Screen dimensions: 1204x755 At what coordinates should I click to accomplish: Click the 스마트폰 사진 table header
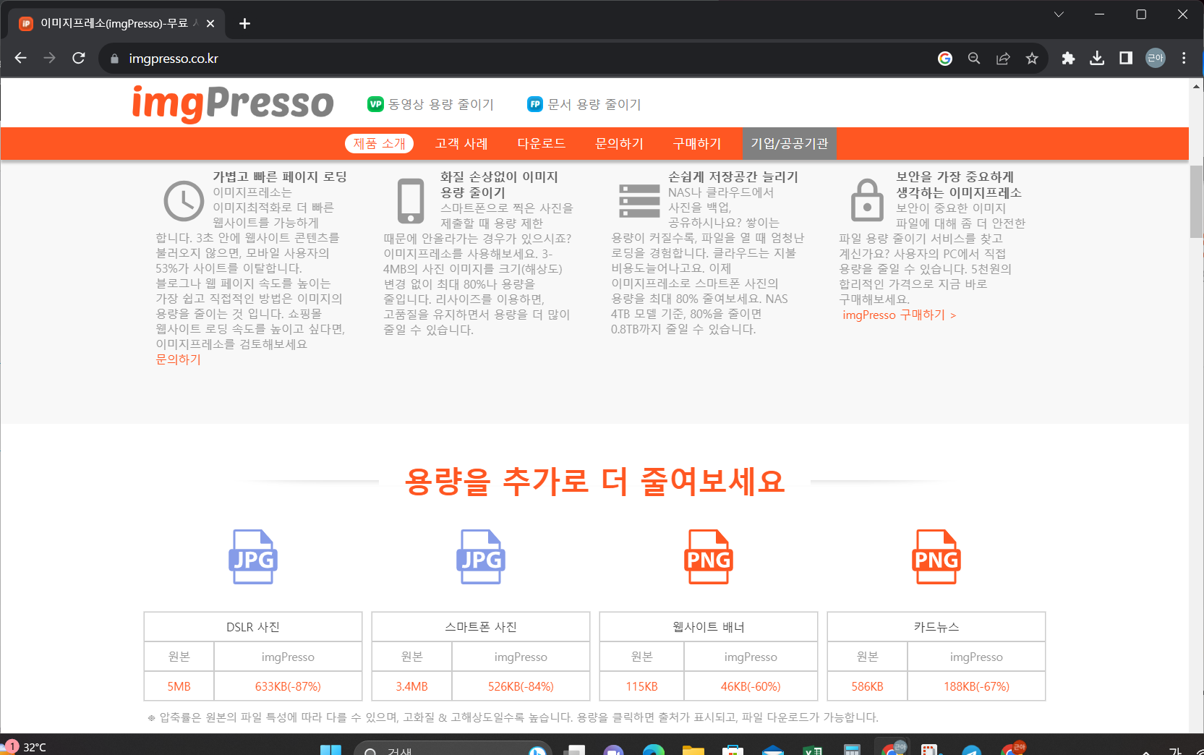481,627
